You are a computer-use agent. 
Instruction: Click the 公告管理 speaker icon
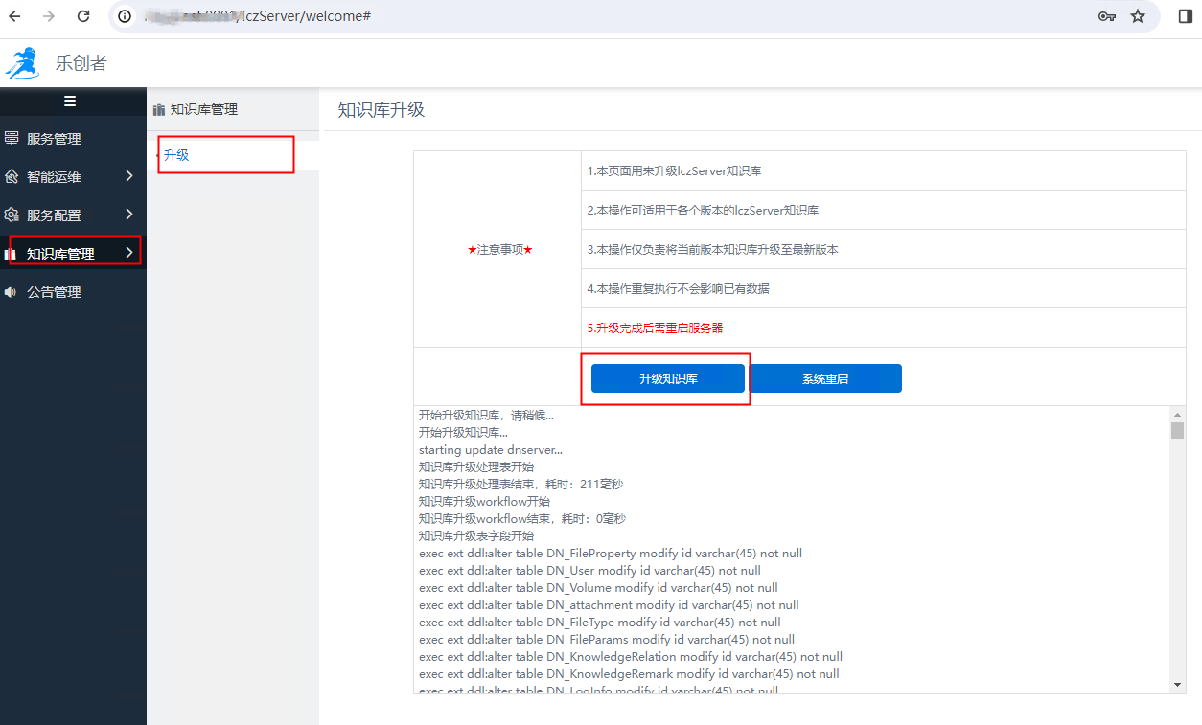tap(11, 292)
